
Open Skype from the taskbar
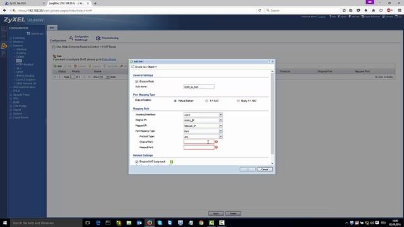click(x=160, y=223)
